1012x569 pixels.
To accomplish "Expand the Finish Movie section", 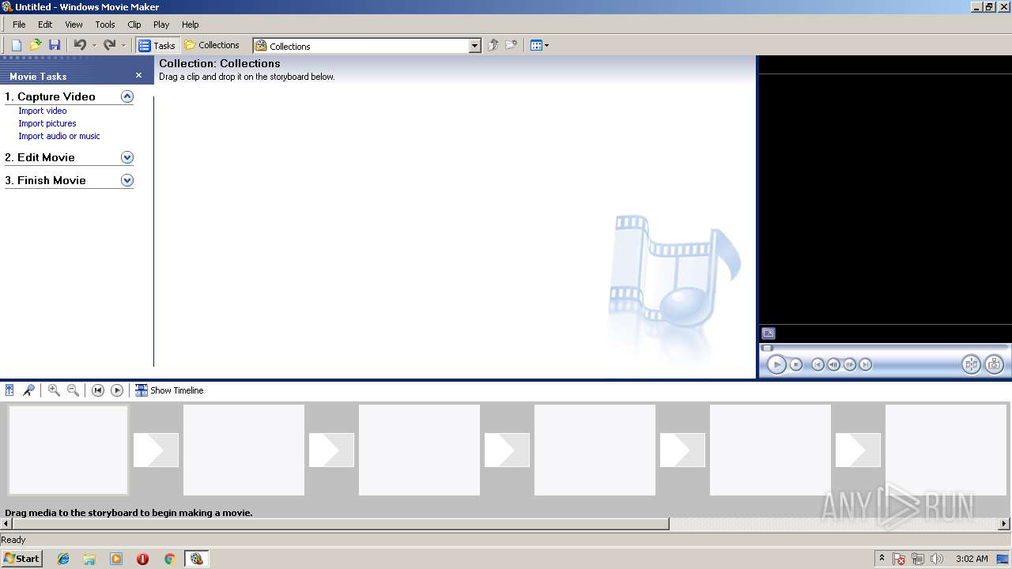I will [126, 180].
